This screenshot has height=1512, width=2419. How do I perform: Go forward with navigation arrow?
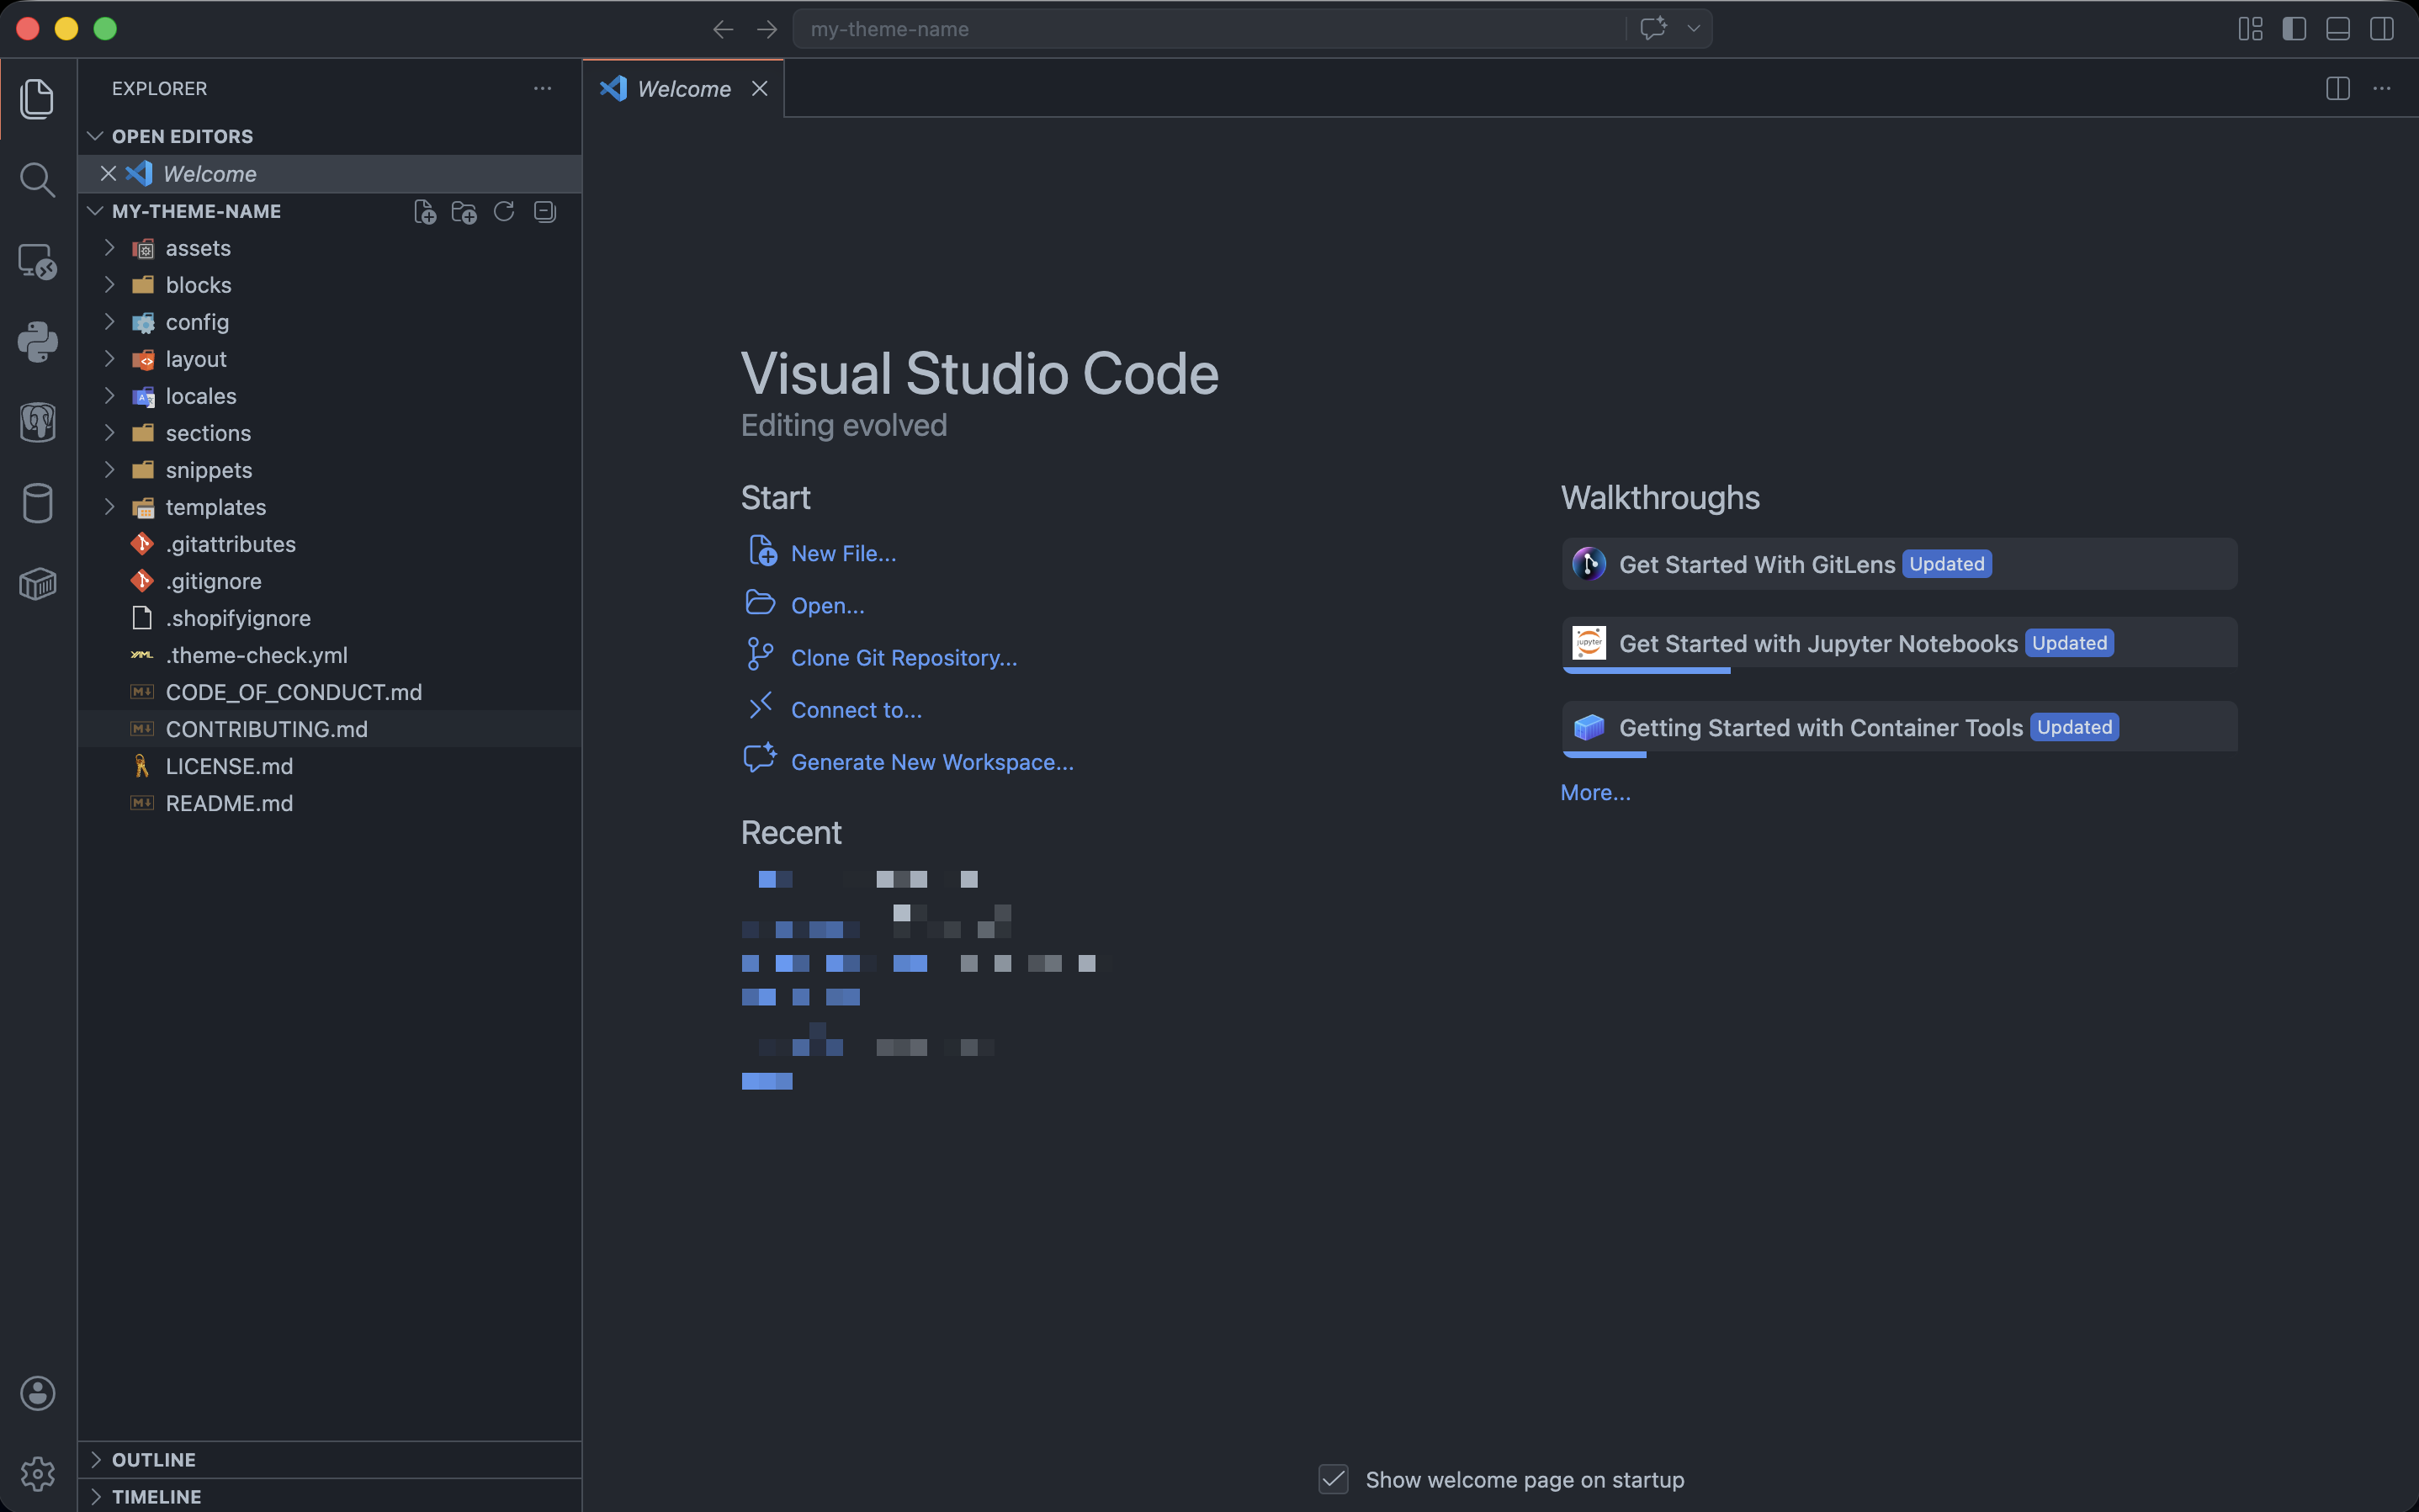click(767, 29)
